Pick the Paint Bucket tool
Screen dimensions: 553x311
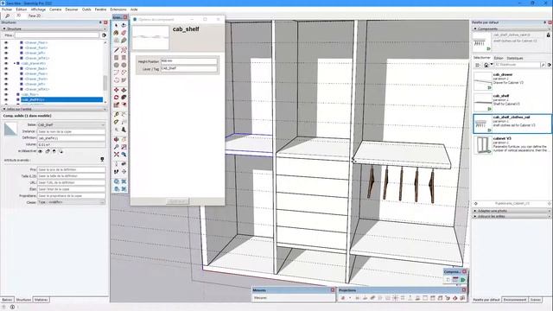pos(117,33)
